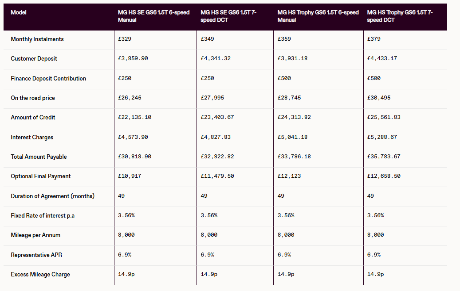Click the Model column header

tap(19, 12)
